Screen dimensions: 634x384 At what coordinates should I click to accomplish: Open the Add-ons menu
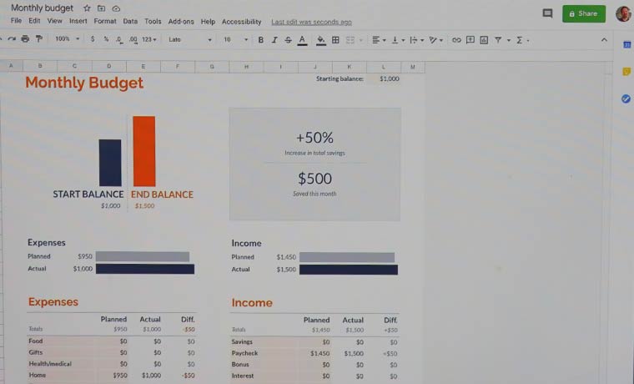pyautogui.click(x=181, y=22)
